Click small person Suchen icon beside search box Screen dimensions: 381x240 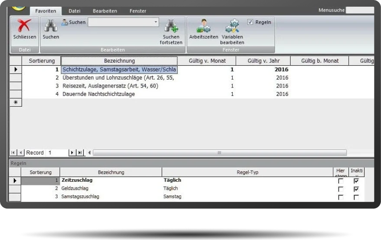(x=65, y=22)
